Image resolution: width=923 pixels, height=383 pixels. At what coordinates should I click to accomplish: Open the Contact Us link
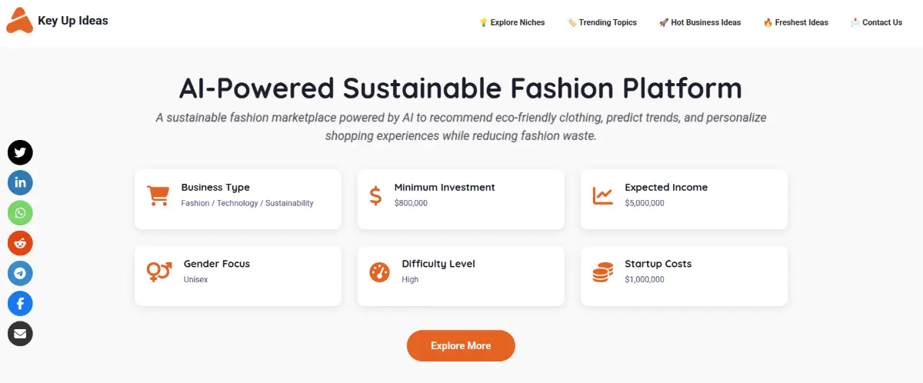[876, 22]
